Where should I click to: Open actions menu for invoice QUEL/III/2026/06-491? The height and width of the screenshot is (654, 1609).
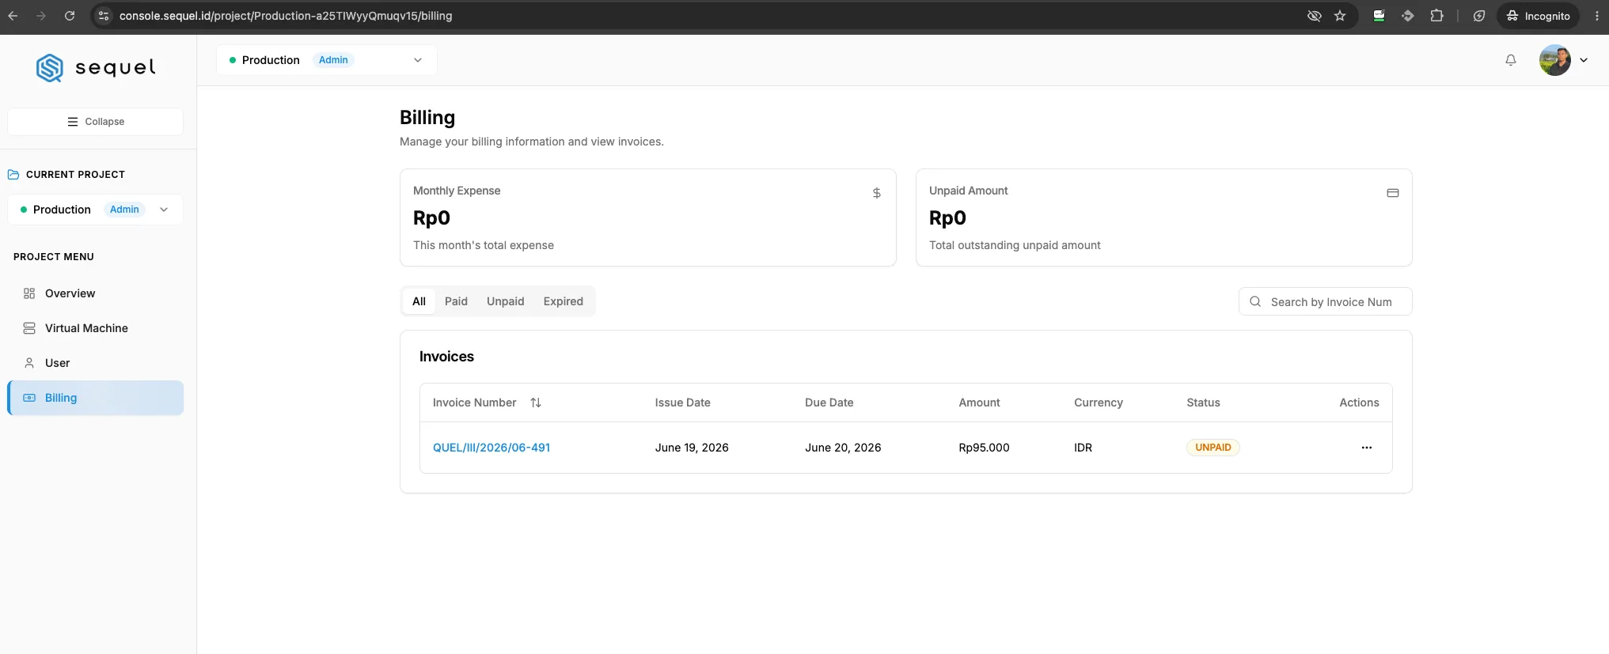point(1366,448)
